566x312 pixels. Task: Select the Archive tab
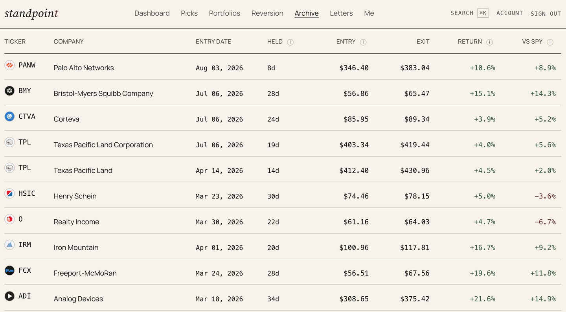307,13
